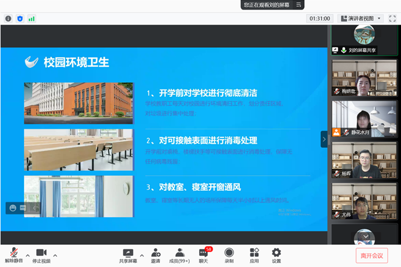
Task: Open the 应用 apps icon
Action: click(x=254, y=255)
